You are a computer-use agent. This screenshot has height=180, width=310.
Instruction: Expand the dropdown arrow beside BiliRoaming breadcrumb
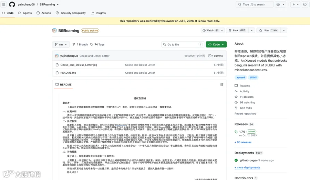[58, 4]
